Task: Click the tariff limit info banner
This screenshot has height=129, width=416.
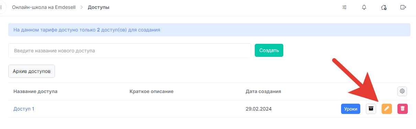Action: (x=209, y=30)
